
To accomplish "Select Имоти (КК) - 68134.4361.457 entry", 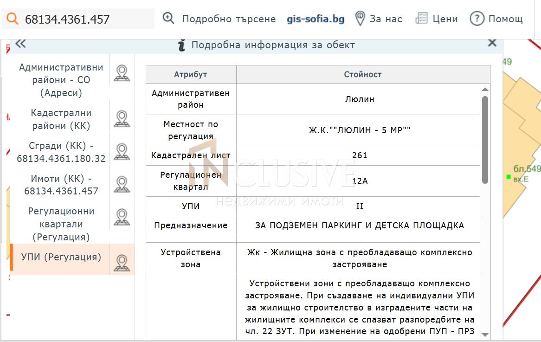I will (x=61, y=185).
